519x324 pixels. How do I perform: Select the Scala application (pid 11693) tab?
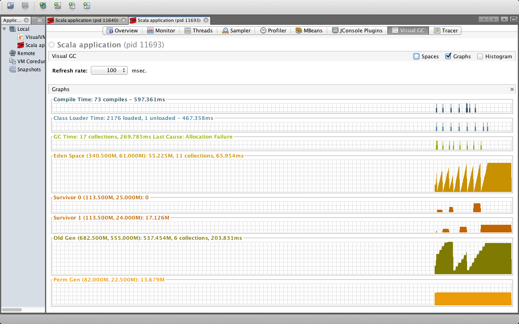169,20
